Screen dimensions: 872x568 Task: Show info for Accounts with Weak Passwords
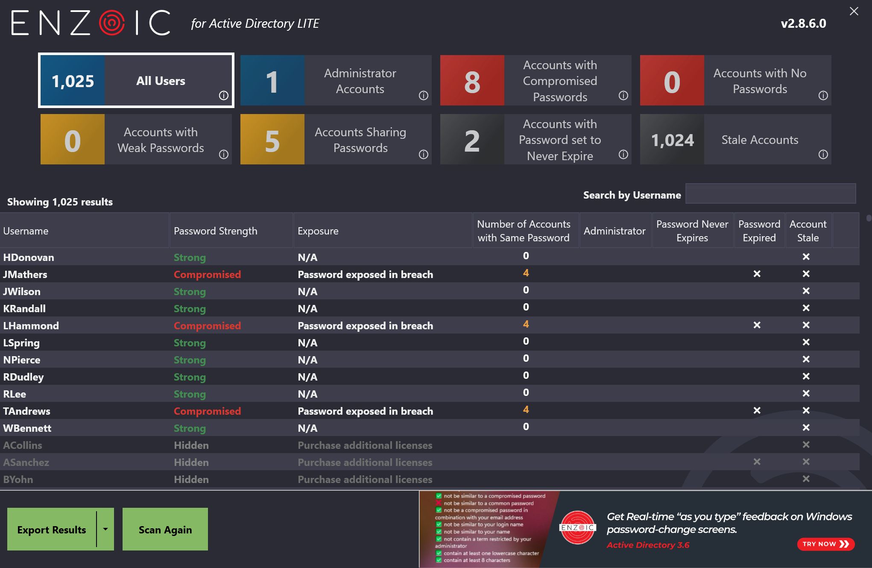(224, 154)
